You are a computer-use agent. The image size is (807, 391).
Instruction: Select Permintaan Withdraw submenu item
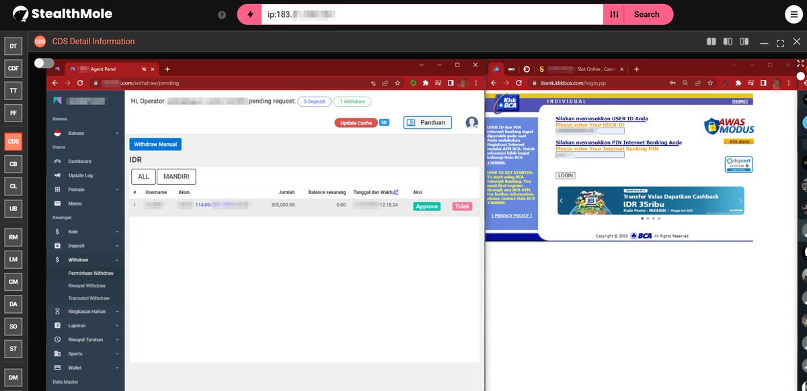coord(91,273)
